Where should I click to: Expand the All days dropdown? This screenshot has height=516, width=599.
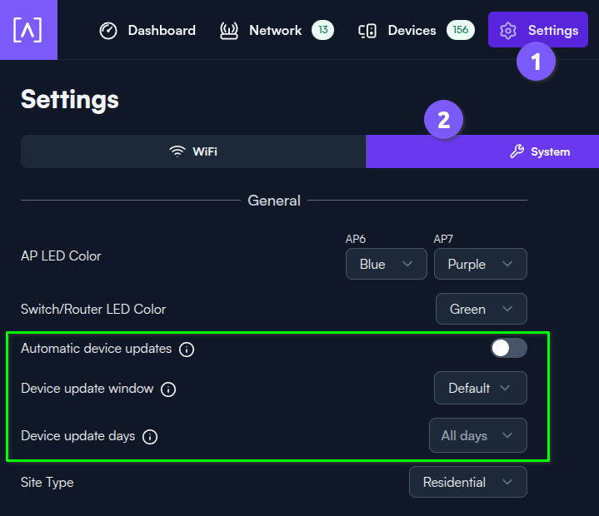point(478,435)
